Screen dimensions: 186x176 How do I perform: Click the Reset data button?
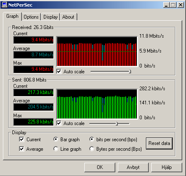click(159, 143)
